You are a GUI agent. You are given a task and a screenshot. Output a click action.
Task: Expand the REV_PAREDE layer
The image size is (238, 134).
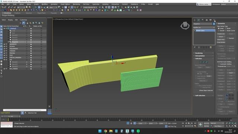(x=4, y=69)
